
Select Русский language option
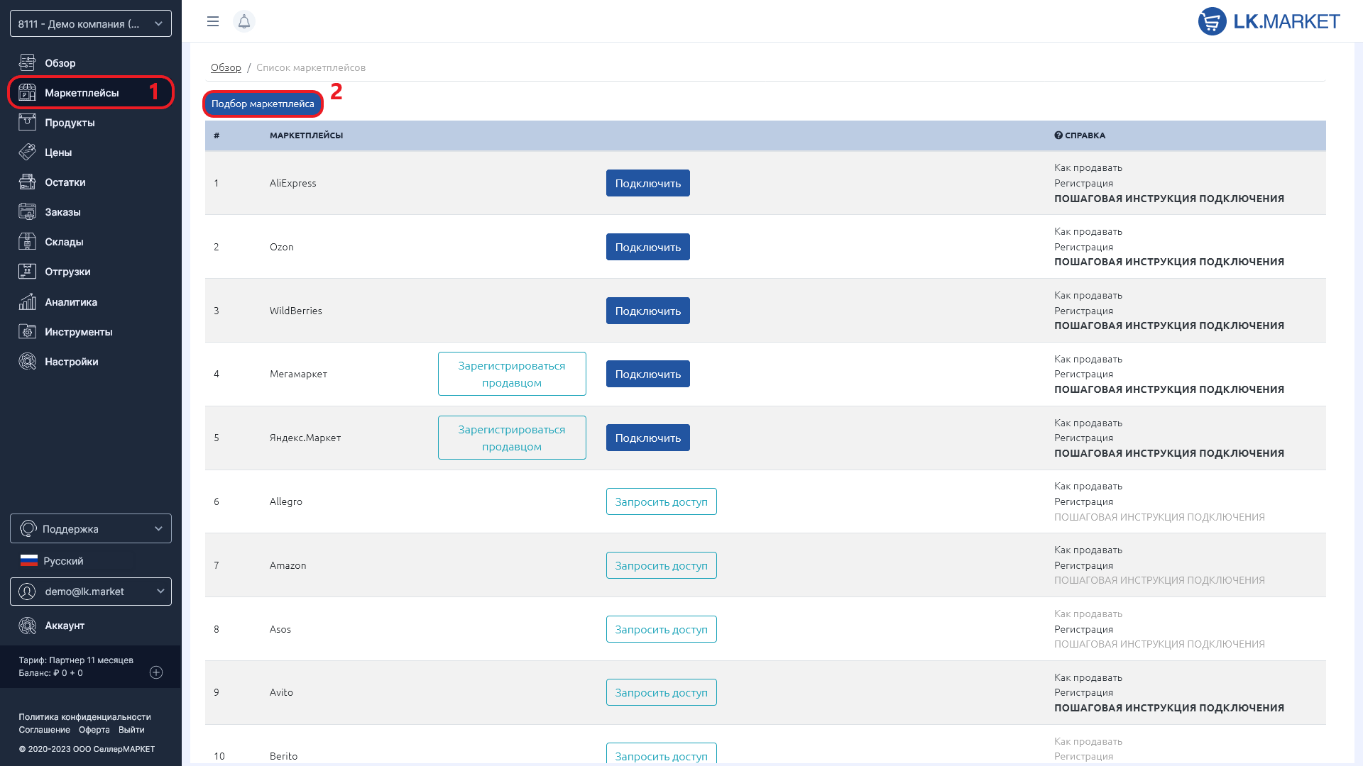pyautogui.click(x=63, y=561)
